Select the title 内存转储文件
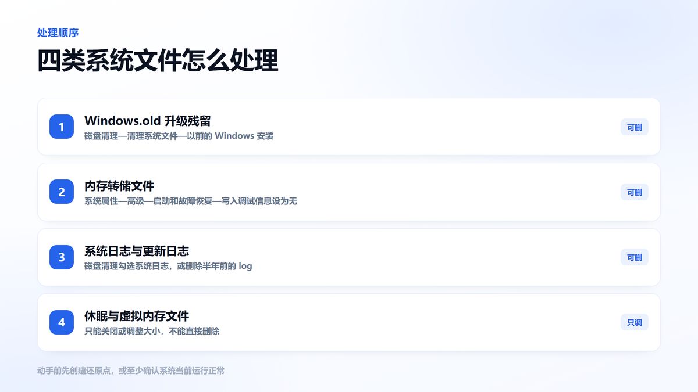Screen dimensions: 698x392 tap(119, 186)
